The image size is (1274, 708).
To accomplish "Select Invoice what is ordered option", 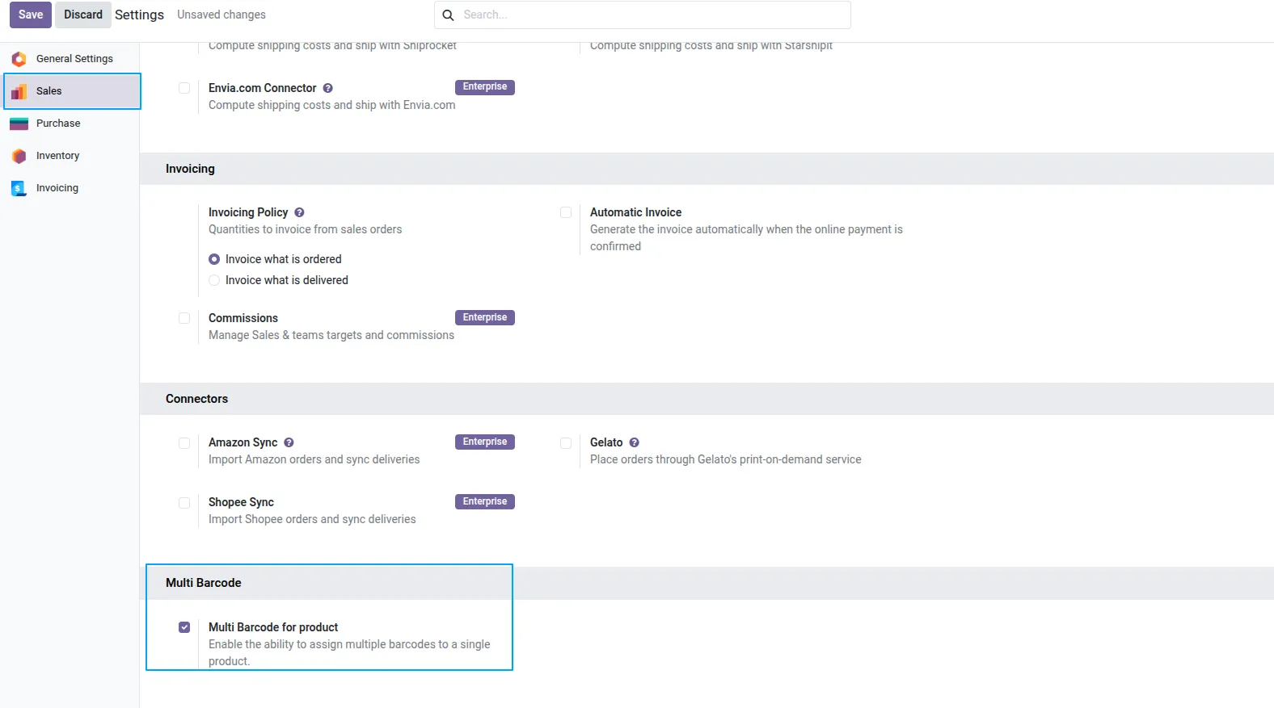I will (x=214, y=259).
